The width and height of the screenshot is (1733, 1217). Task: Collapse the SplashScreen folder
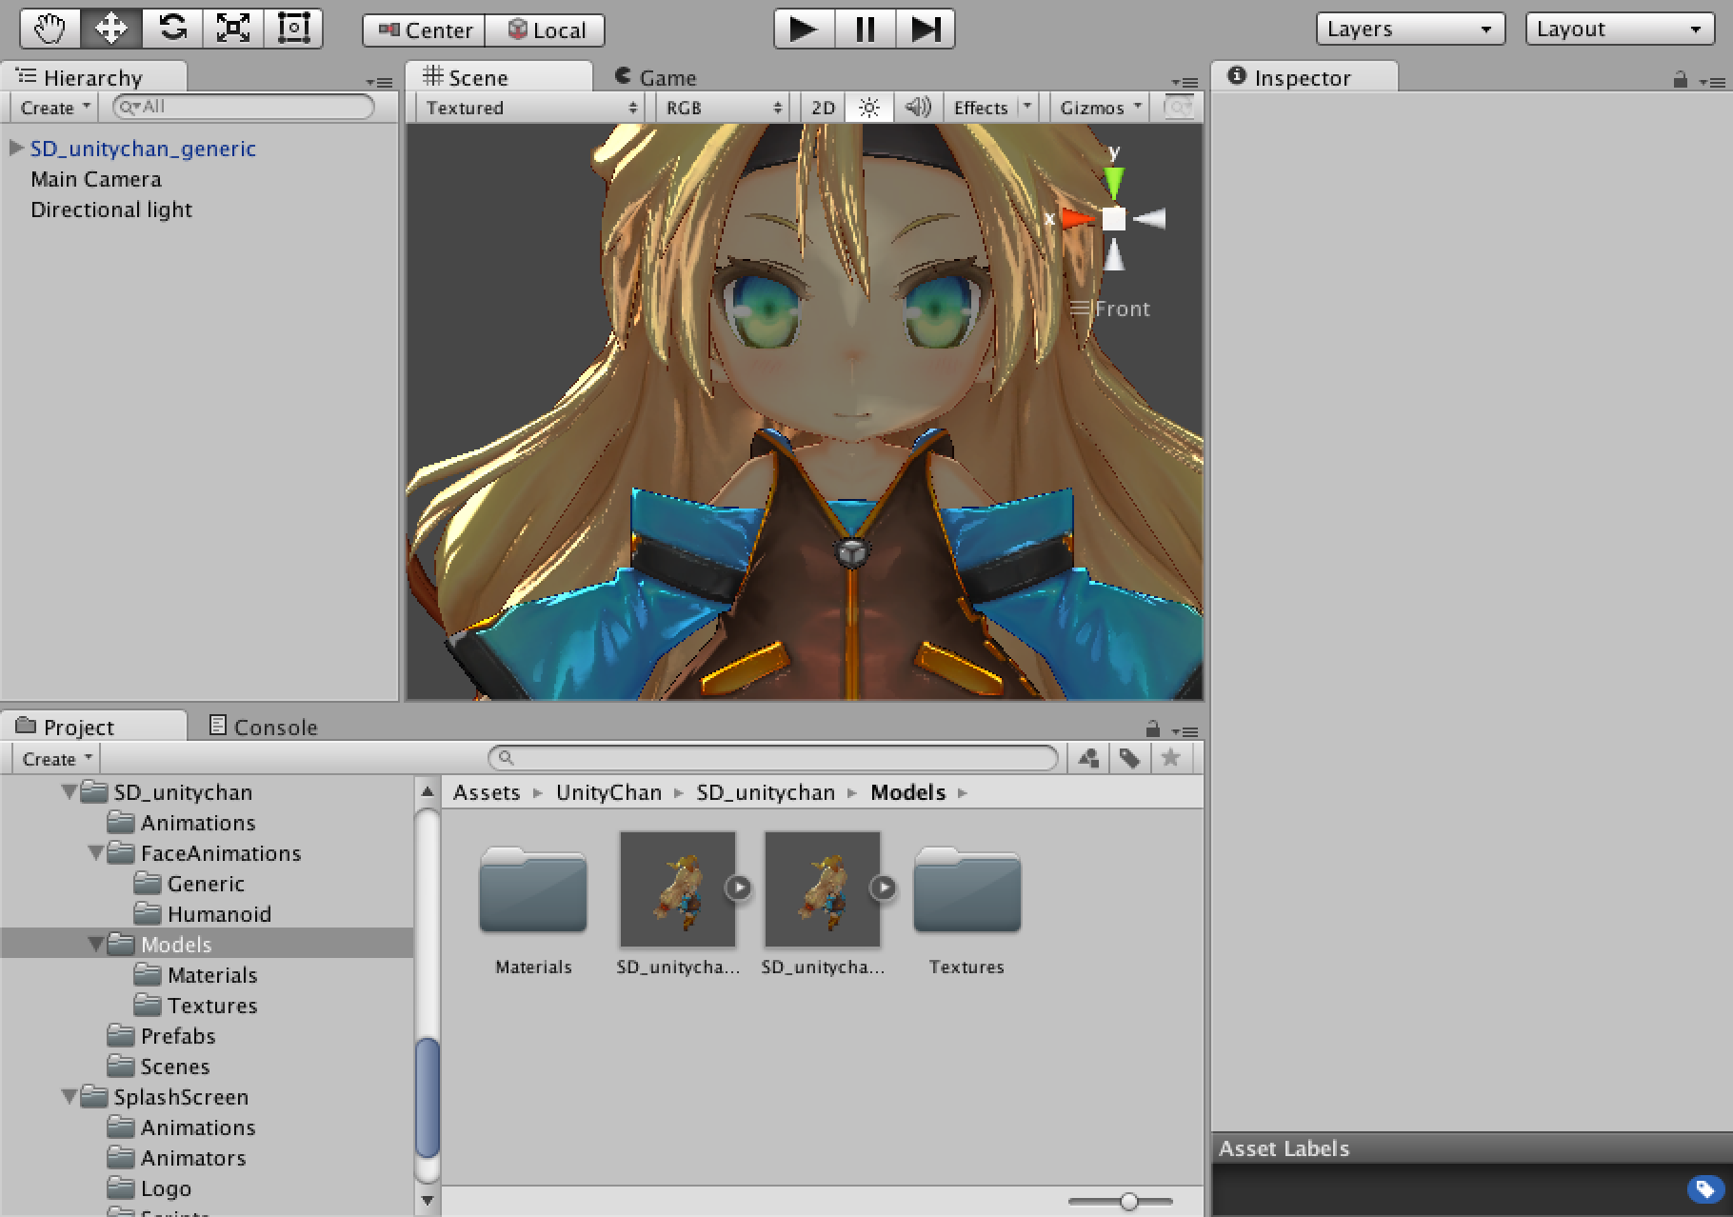69,1097
